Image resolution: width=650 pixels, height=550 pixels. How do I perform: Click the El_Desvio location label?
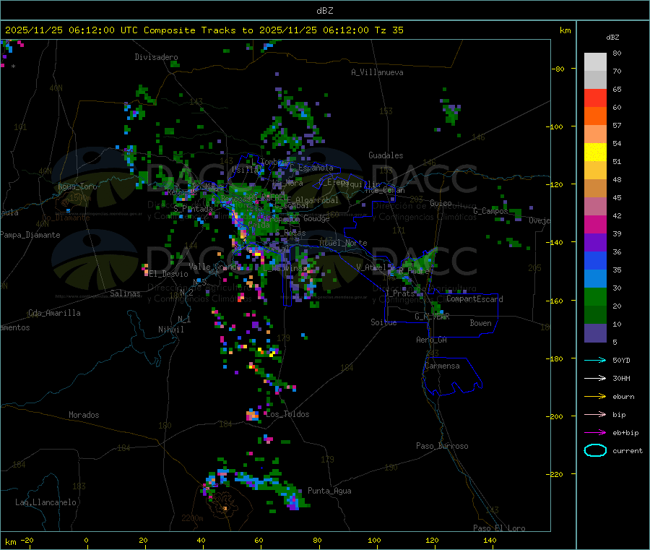click(169, 274)
